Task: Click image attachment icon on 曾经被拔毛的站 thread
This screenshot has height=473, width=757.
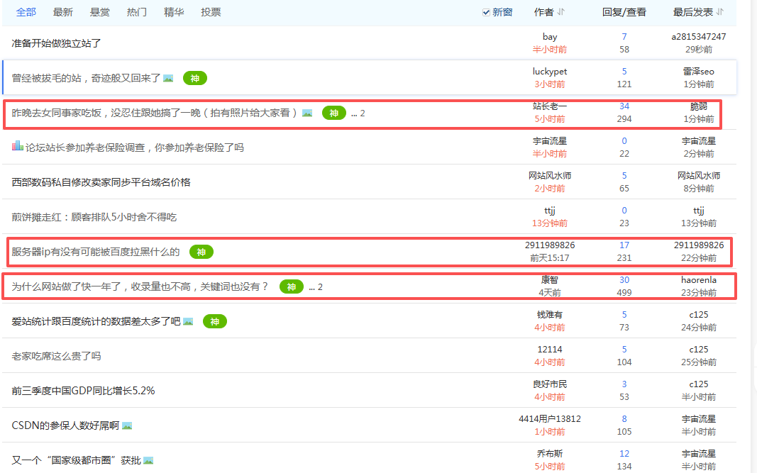Action: tap(168, 78)
